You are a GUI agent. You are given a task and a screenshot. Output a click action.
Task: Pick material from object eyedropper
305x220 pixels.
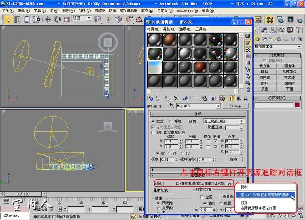click(x=172, y=106)
